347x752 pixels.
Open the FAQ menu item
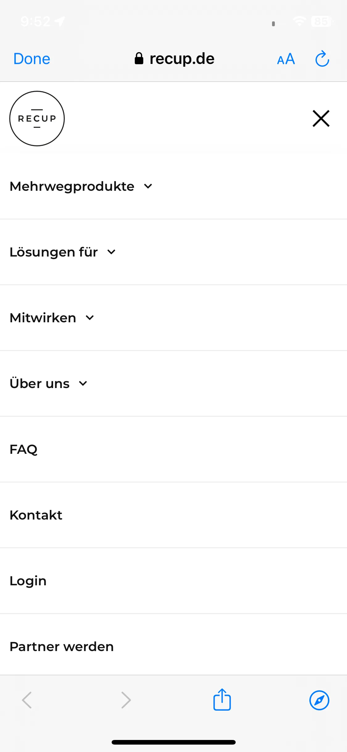pyautogui.click(x=173, y=449)
